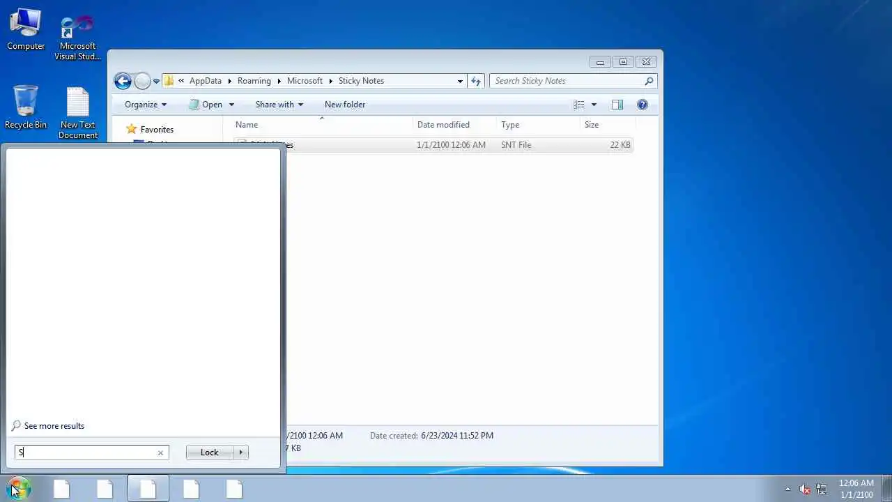Screen dimensions: 892x502
Task: Sort by the Name column header
Action: coord(321,125)
